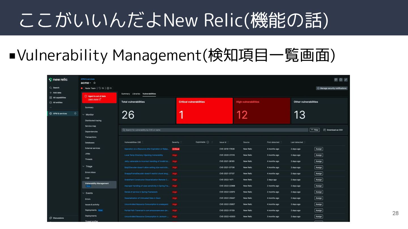Open Uncontrolled Resource Consumption in snakeyaml
The image size is (408, 229).
pyautogui.click(x=146, y=204)
